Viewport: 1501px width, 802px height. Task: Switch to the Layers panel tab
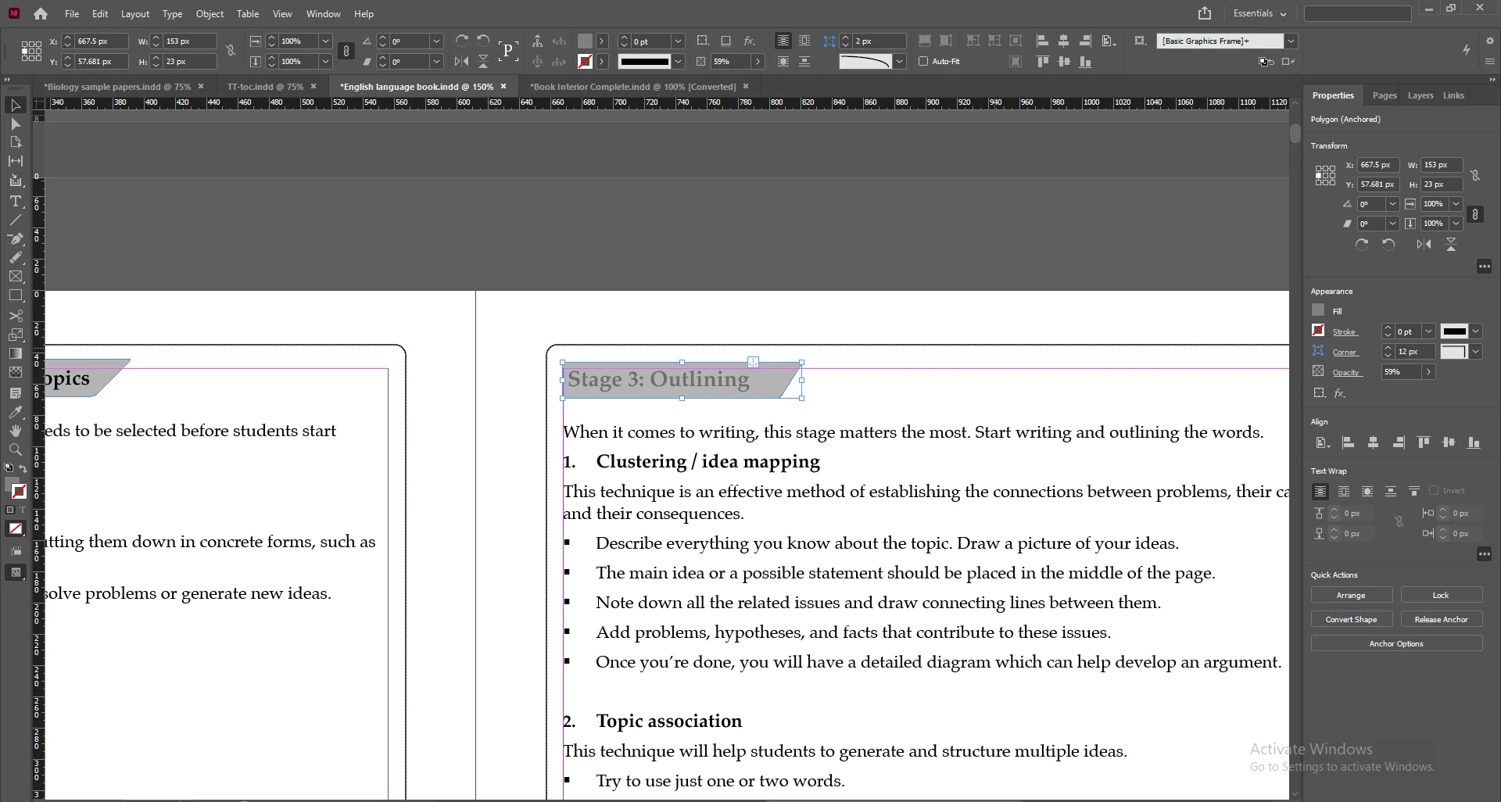tap(1420, 95)
